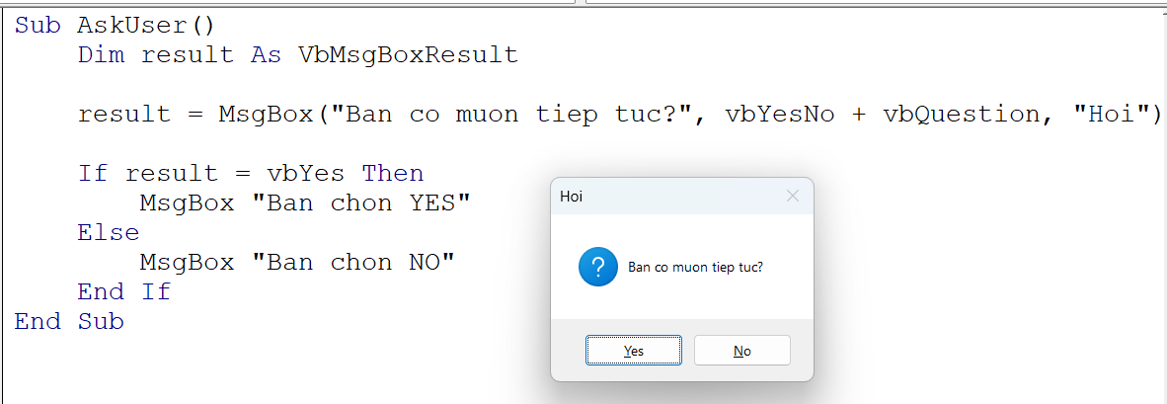Close the Hoi message box
The width and height of the screenshot is (1167, 404).
tap(792, 197)
